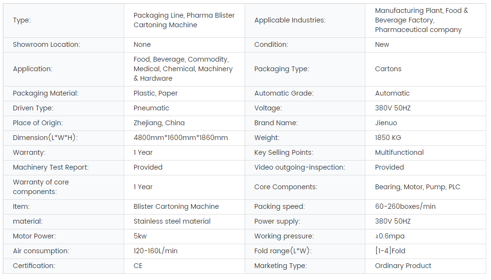Click the 'Certification:' value 'CE'

138,266
